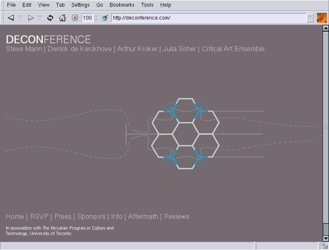Follow the RSVP link
329x250 pixels.
39,216
